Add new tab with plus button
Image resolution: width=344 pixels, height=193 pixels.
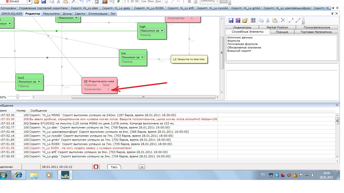point(142,167)
